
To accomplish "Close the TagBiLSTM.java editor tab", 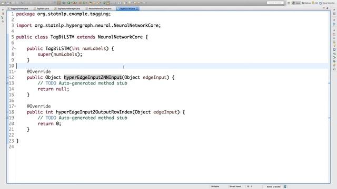I will (x=137, y=8).
